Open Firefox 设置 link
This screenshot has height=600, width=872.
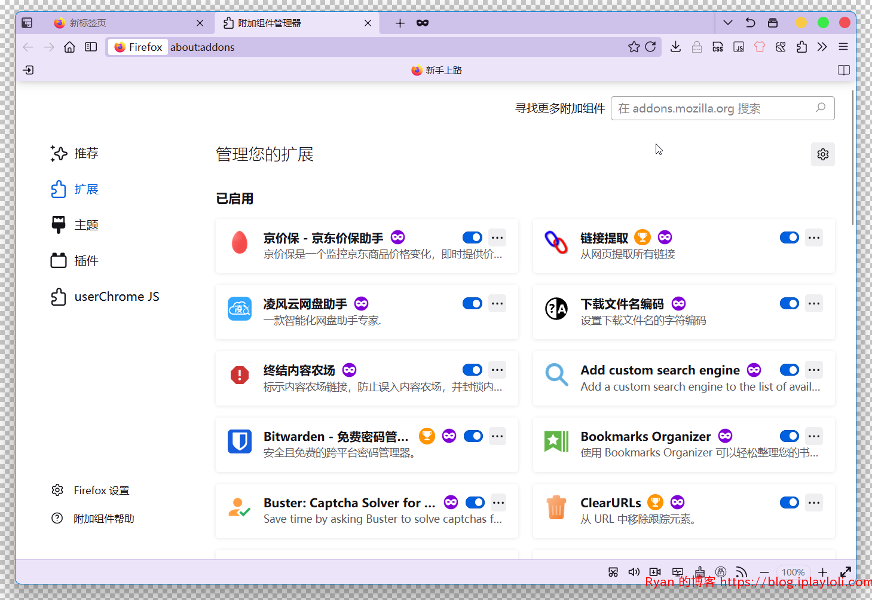click(x=90, y=491)
